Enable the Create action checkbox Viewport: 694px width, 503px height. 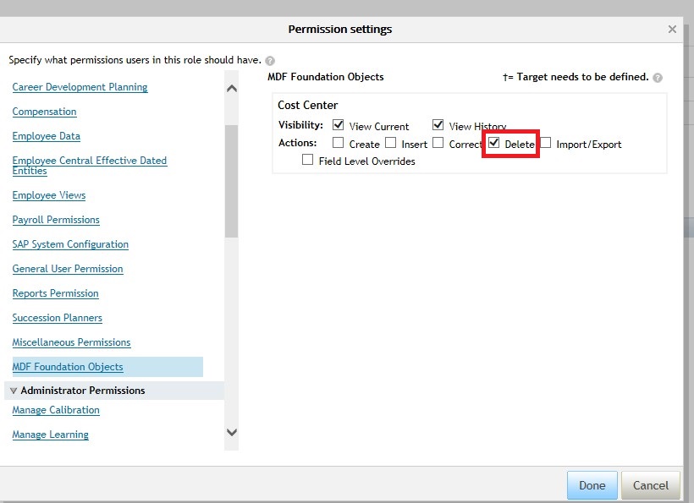339,143
